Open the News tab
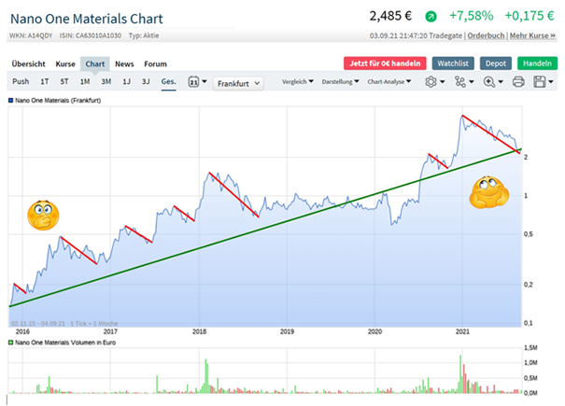565x406 pixels. [x=124, y=64]
